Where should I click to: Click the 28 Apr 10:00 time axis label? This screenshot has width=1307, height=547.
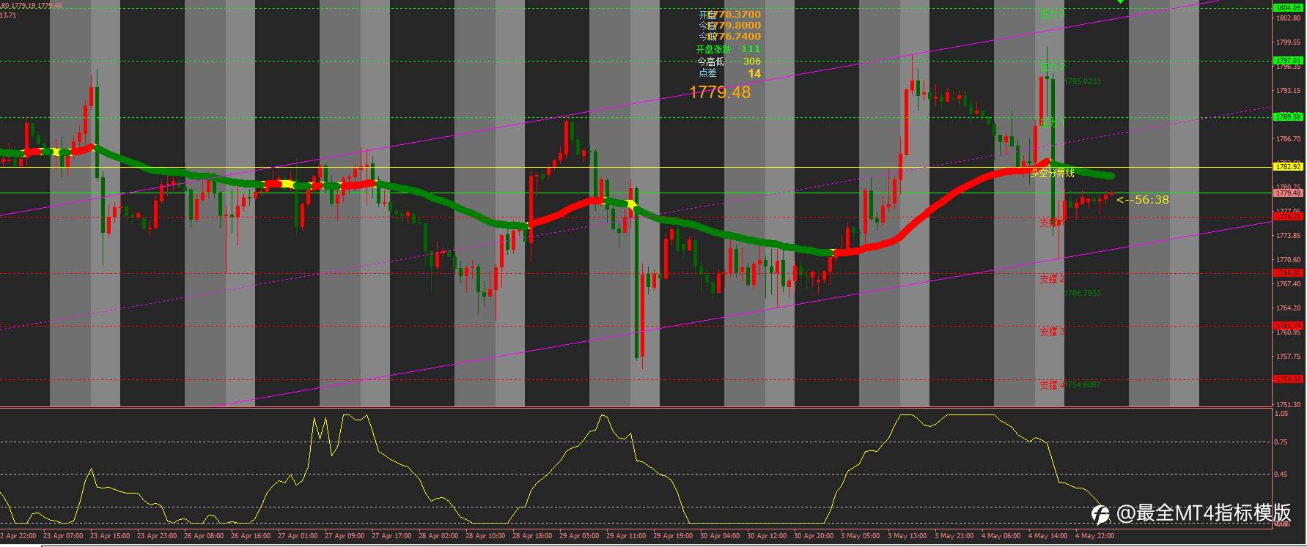pyautogui.click(x=485, y=536)
